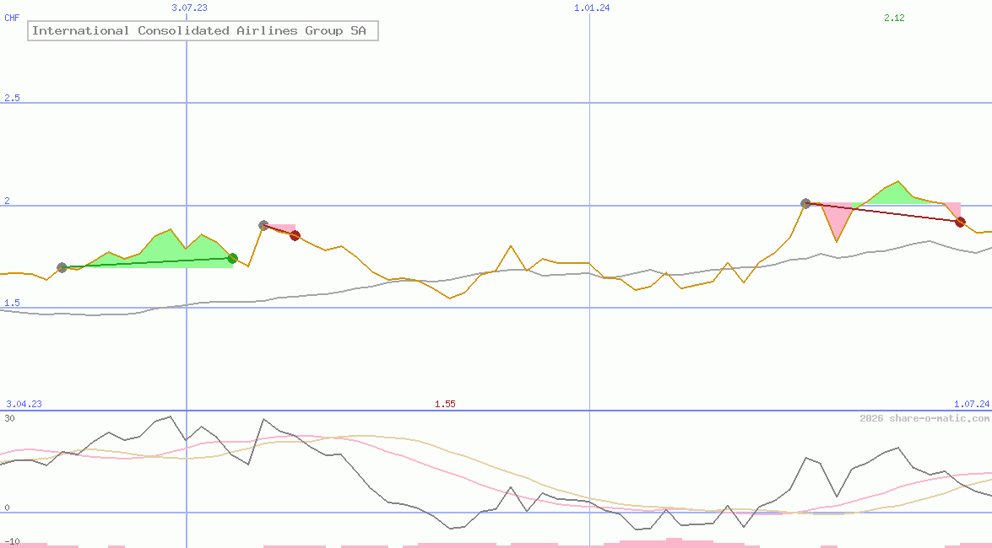Click the 1.07.24 end date label
The height and width of the screenshot is (548, 992).
tap(971, 404)
